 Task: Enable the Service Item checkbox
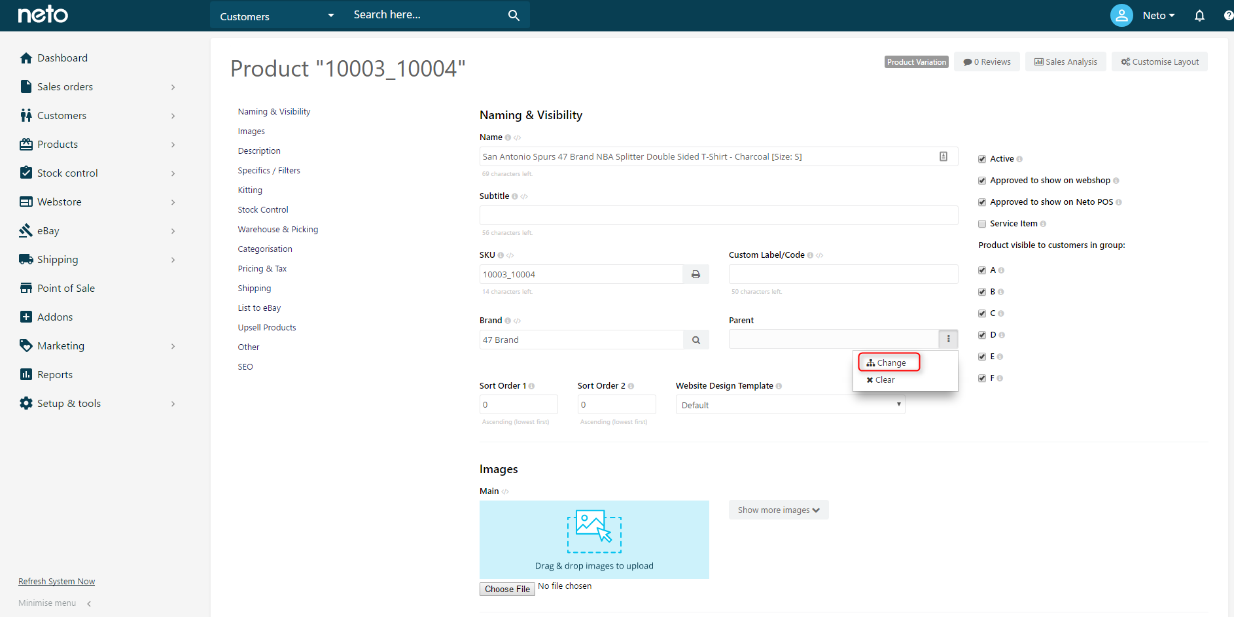(982, 224)
